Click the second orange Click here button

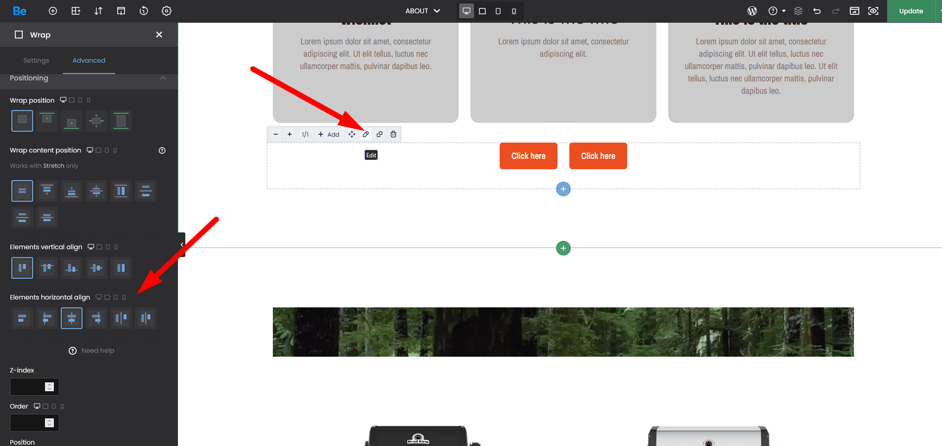click(x=598, y=156)
